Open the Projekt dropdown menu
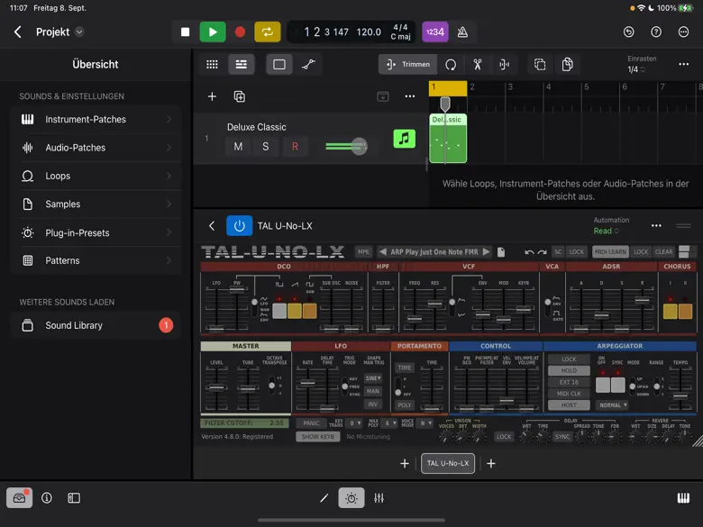The width and height of the screenshot is (703, 527). click(x=79, y=32)
